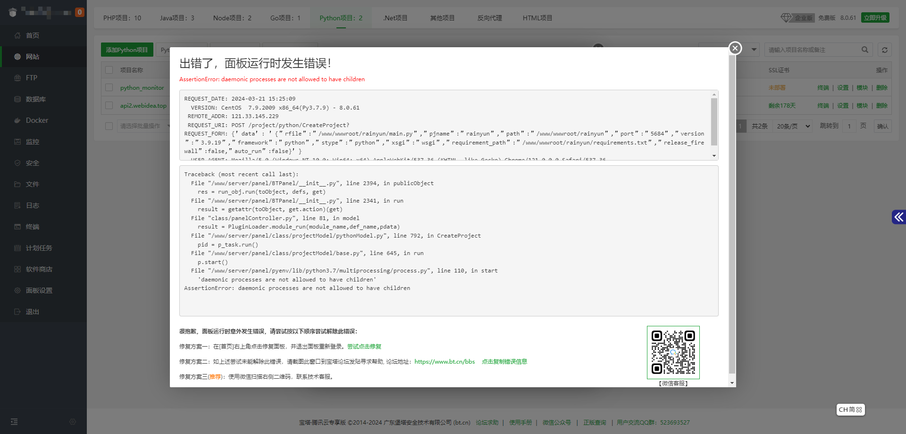Collapse the sidebar with the bottom-left menu icon
This screenshot has height=434, width=906.
[14, 422]
